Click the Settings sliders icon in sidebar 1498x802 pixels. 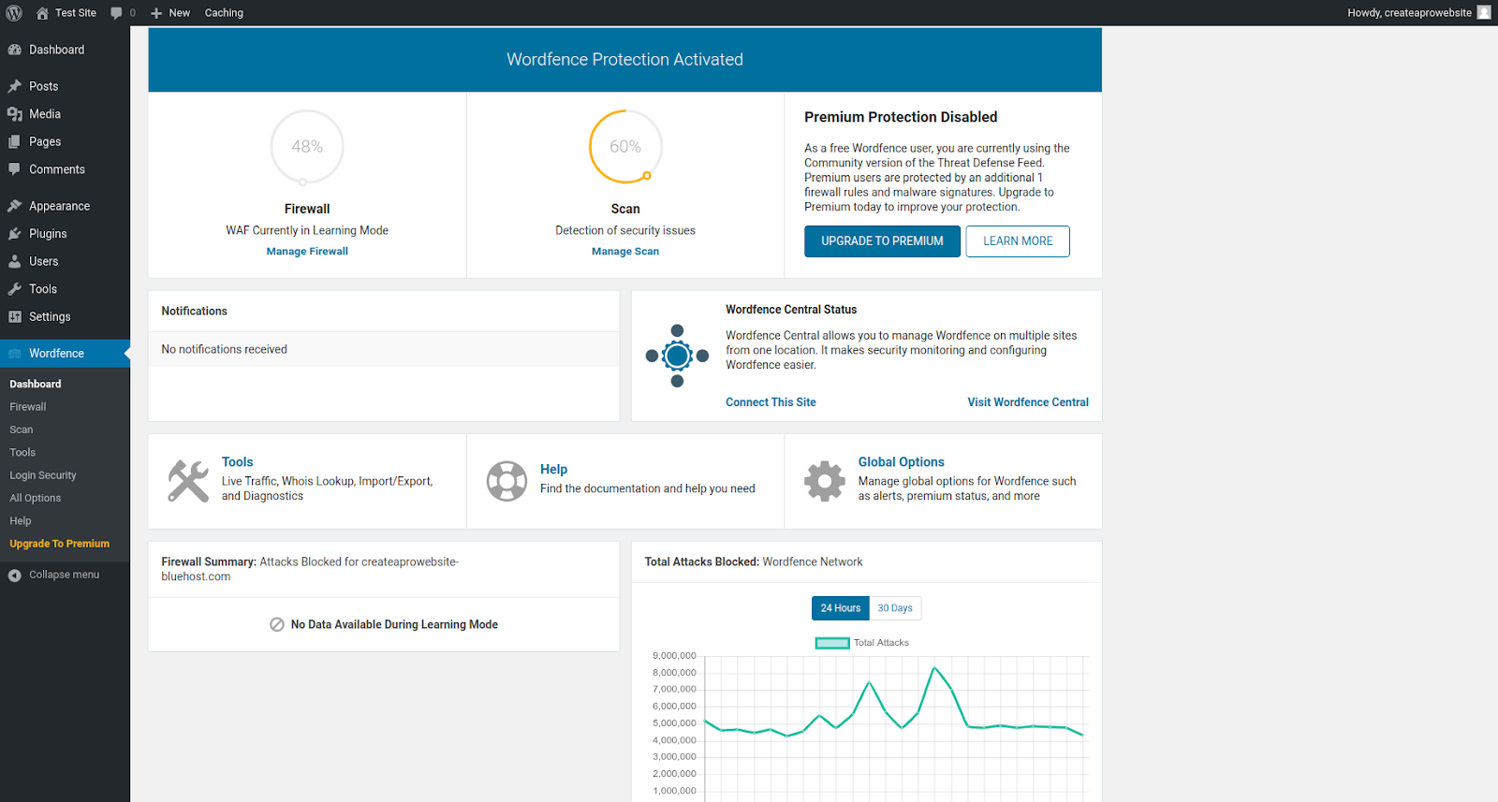tap(15, 317)
